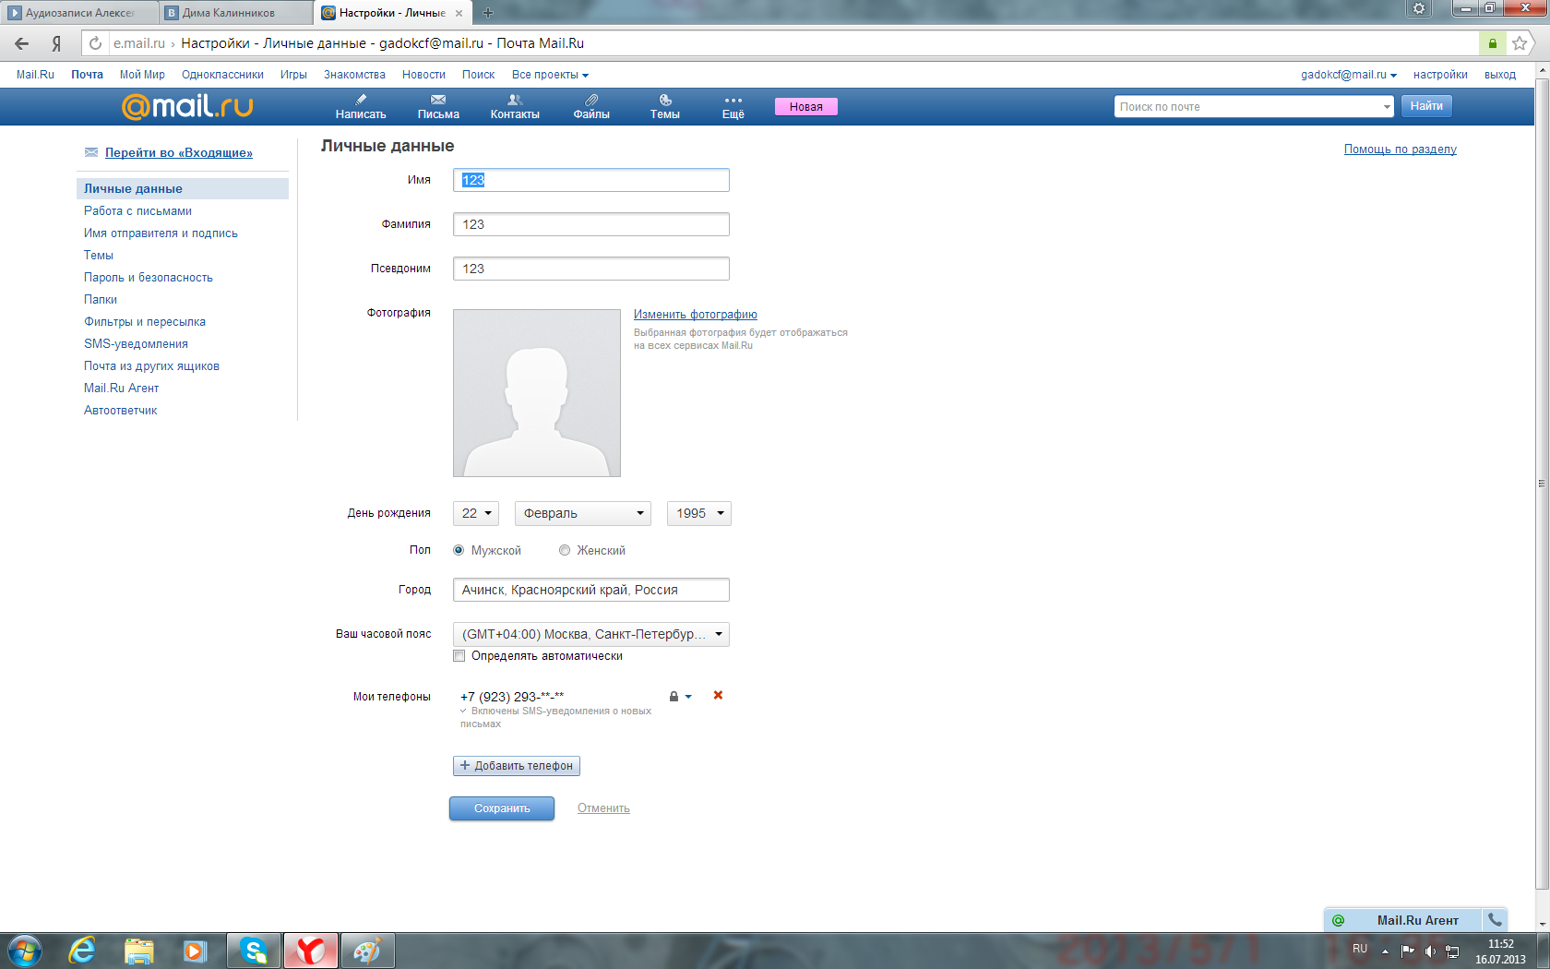Open Пароль и безопасность settings
Viewport: 1550px width, 969px height.
coord(148,277)
